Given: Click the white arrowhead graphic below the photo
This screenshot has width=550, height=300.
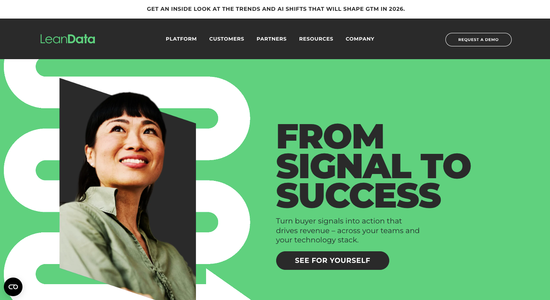Looking at the screenshot, I should pos(227,285).
